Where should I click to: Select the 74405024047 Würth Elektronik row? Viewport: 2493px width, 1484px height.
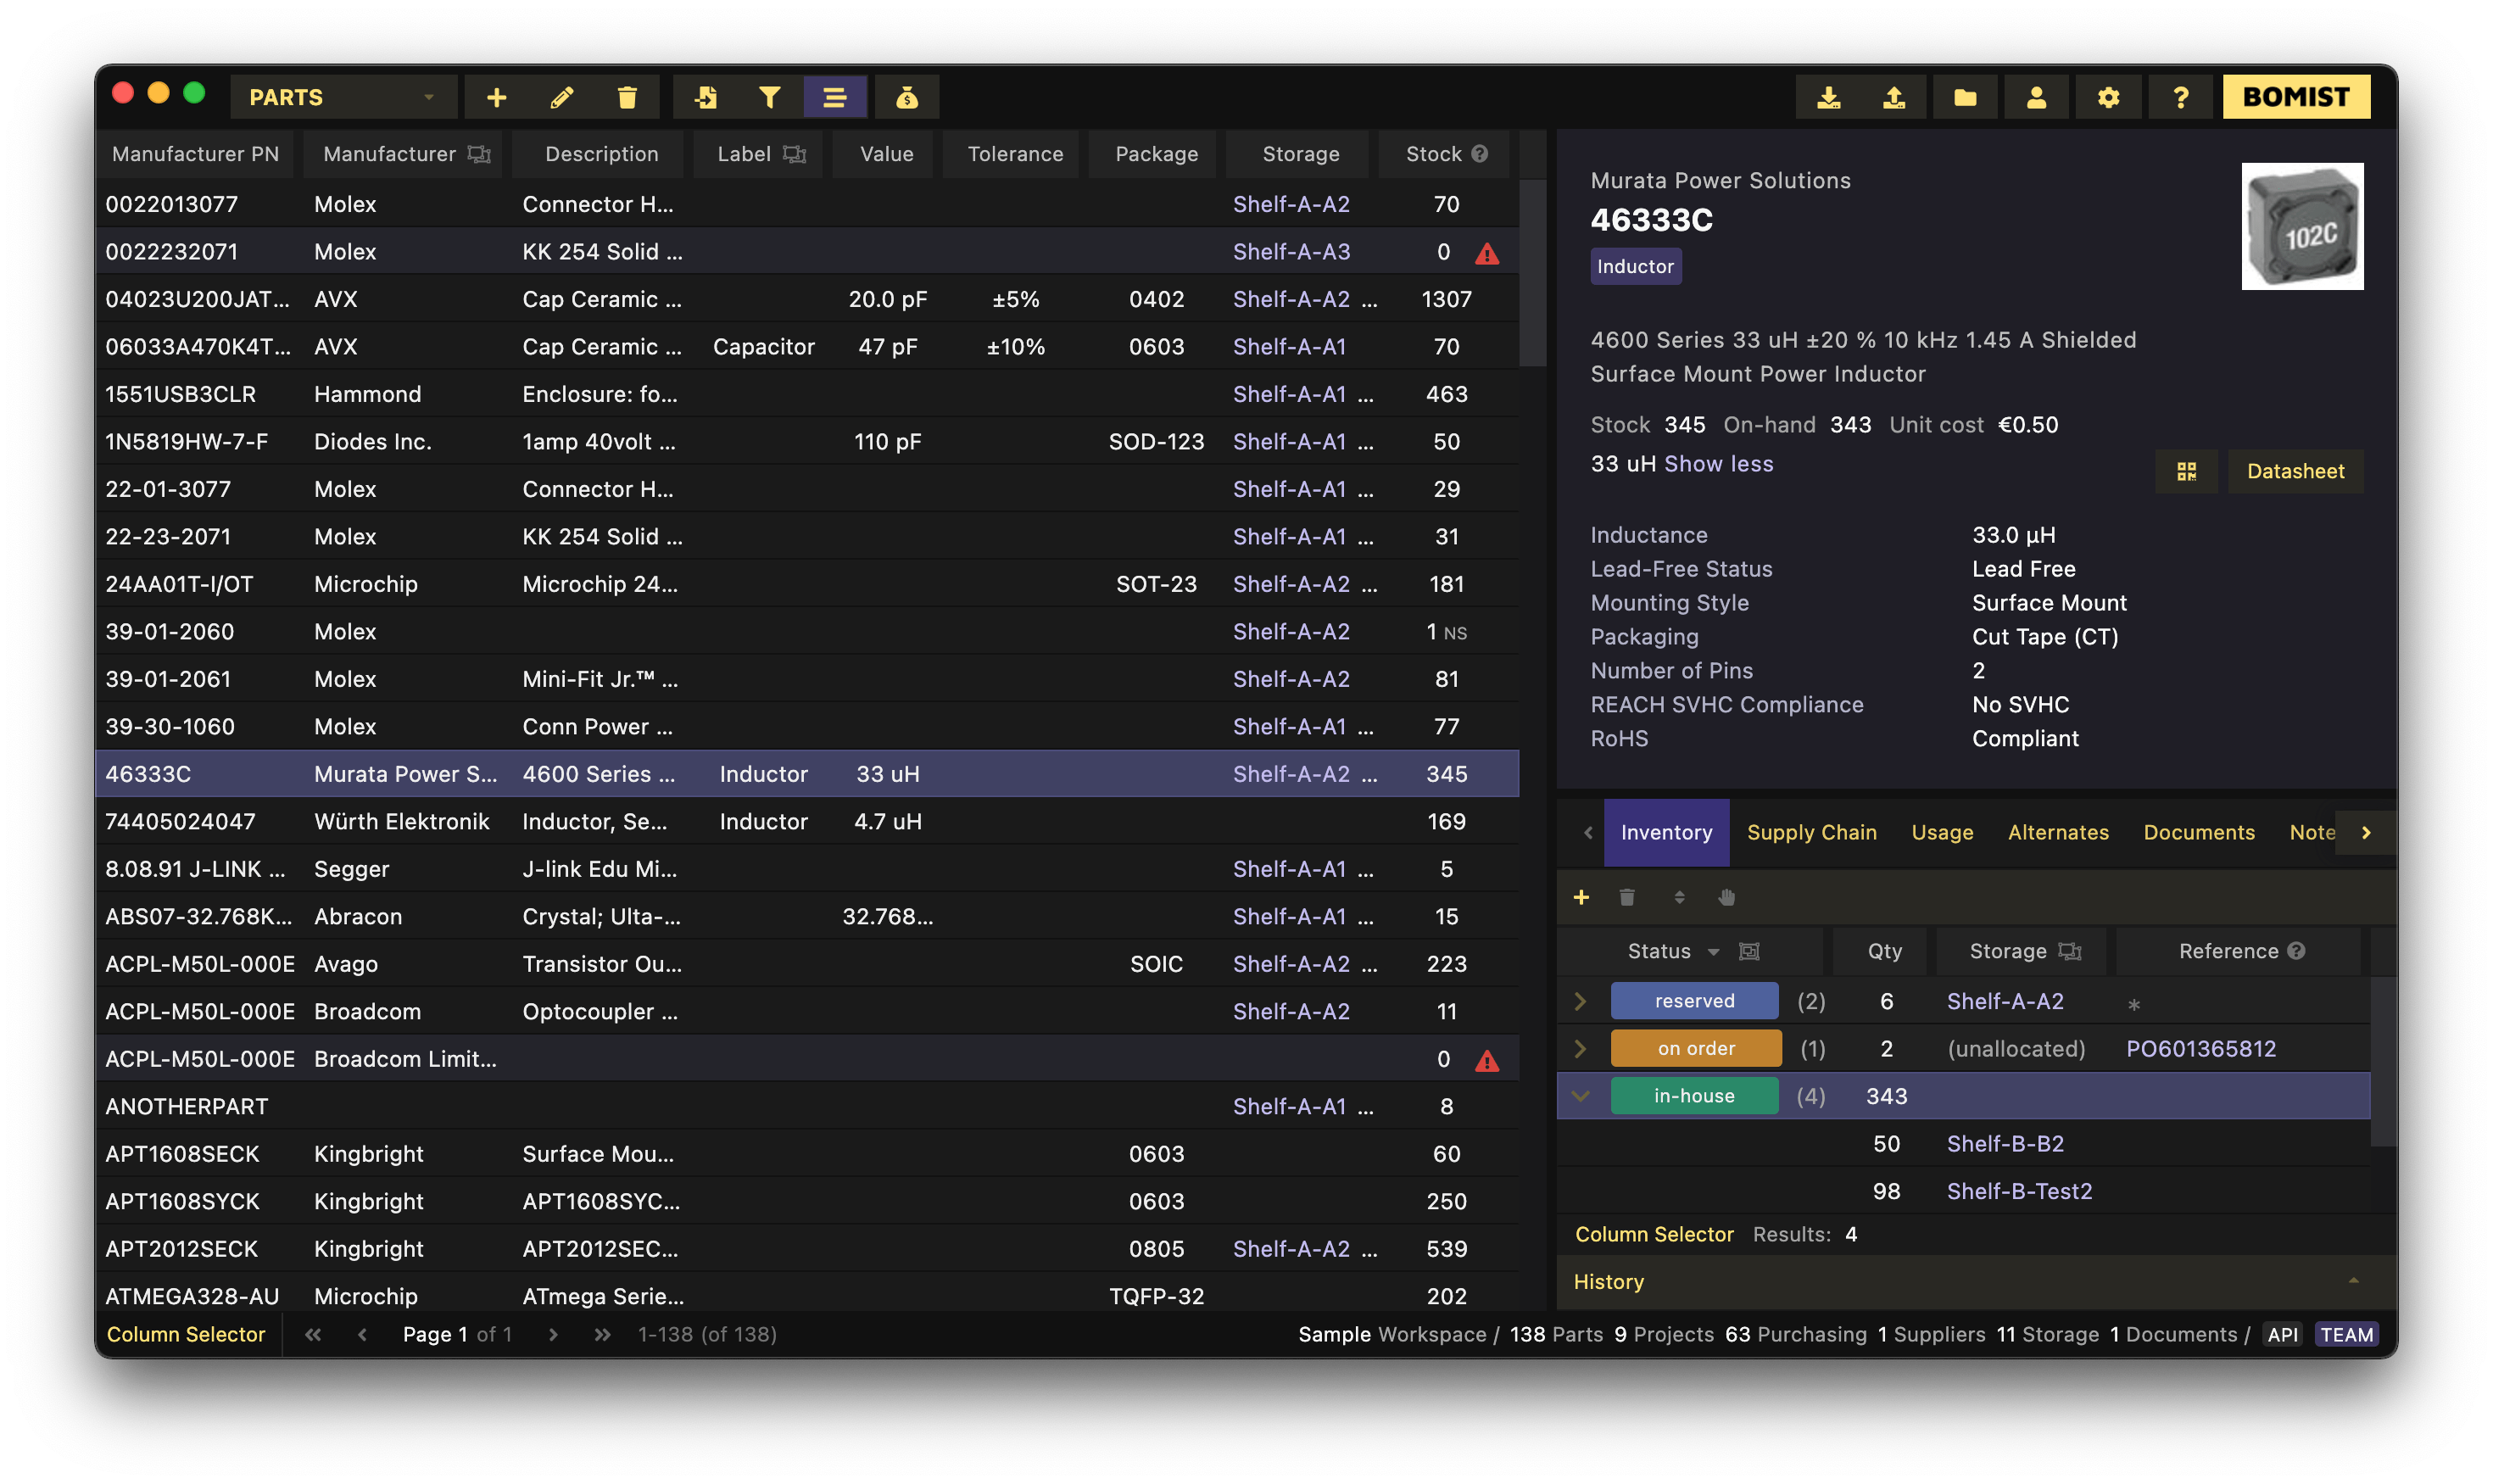[x=807, y=821]
